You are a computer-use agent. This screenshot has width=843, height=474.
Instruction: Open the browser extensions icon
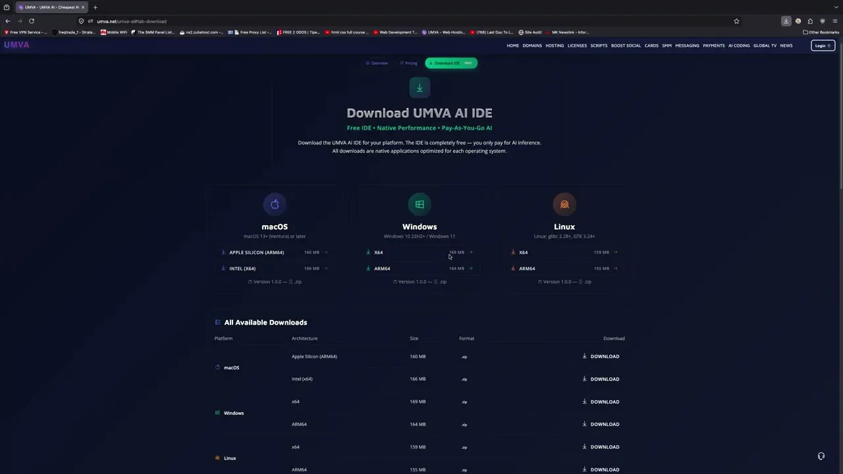pos(810,21)
